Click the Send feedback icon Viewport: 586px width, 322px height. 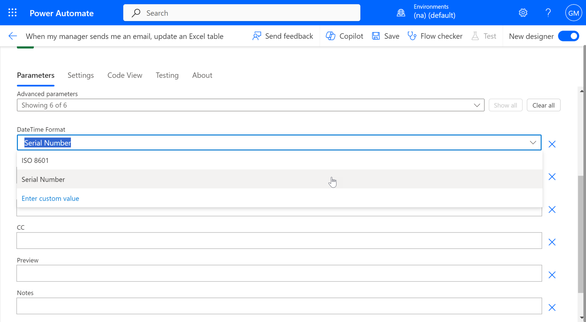pos(257,36)
